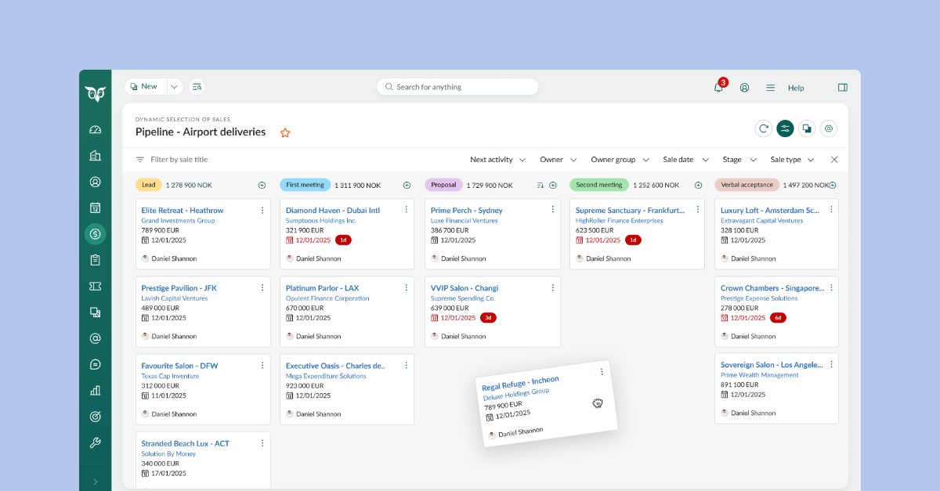The image size is (940, 491).
Task: Focus the Search for anything field
Action: coord(457,87)
